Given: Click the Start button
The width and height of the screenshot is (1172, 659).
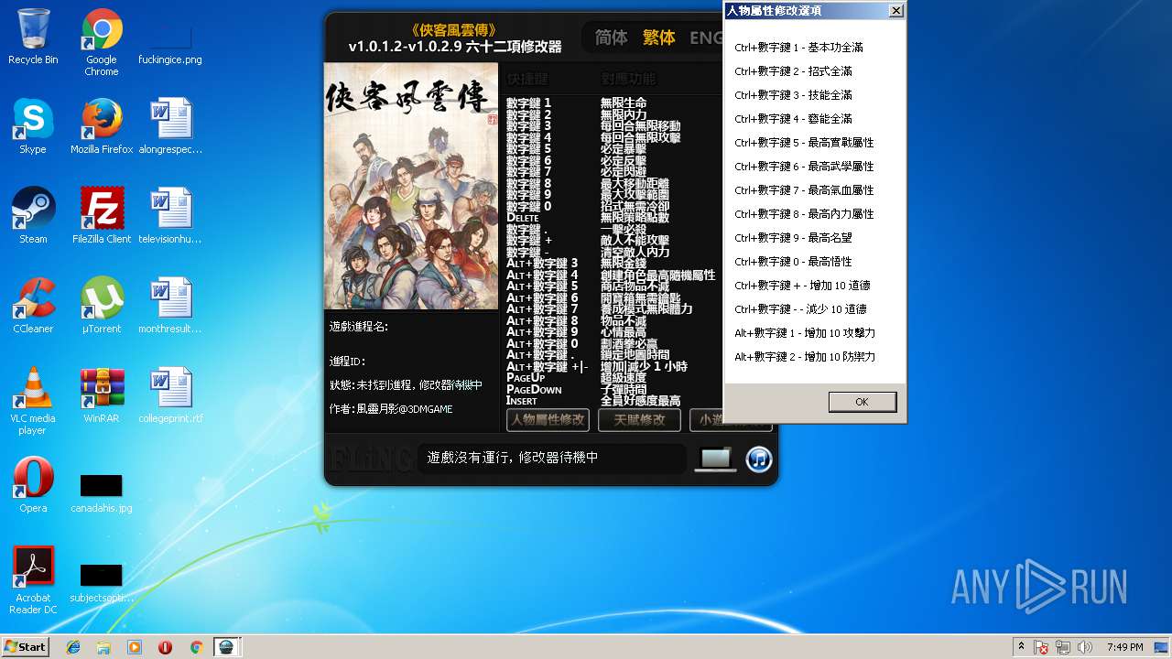Looking at the screenshot, I should [25, 647].
